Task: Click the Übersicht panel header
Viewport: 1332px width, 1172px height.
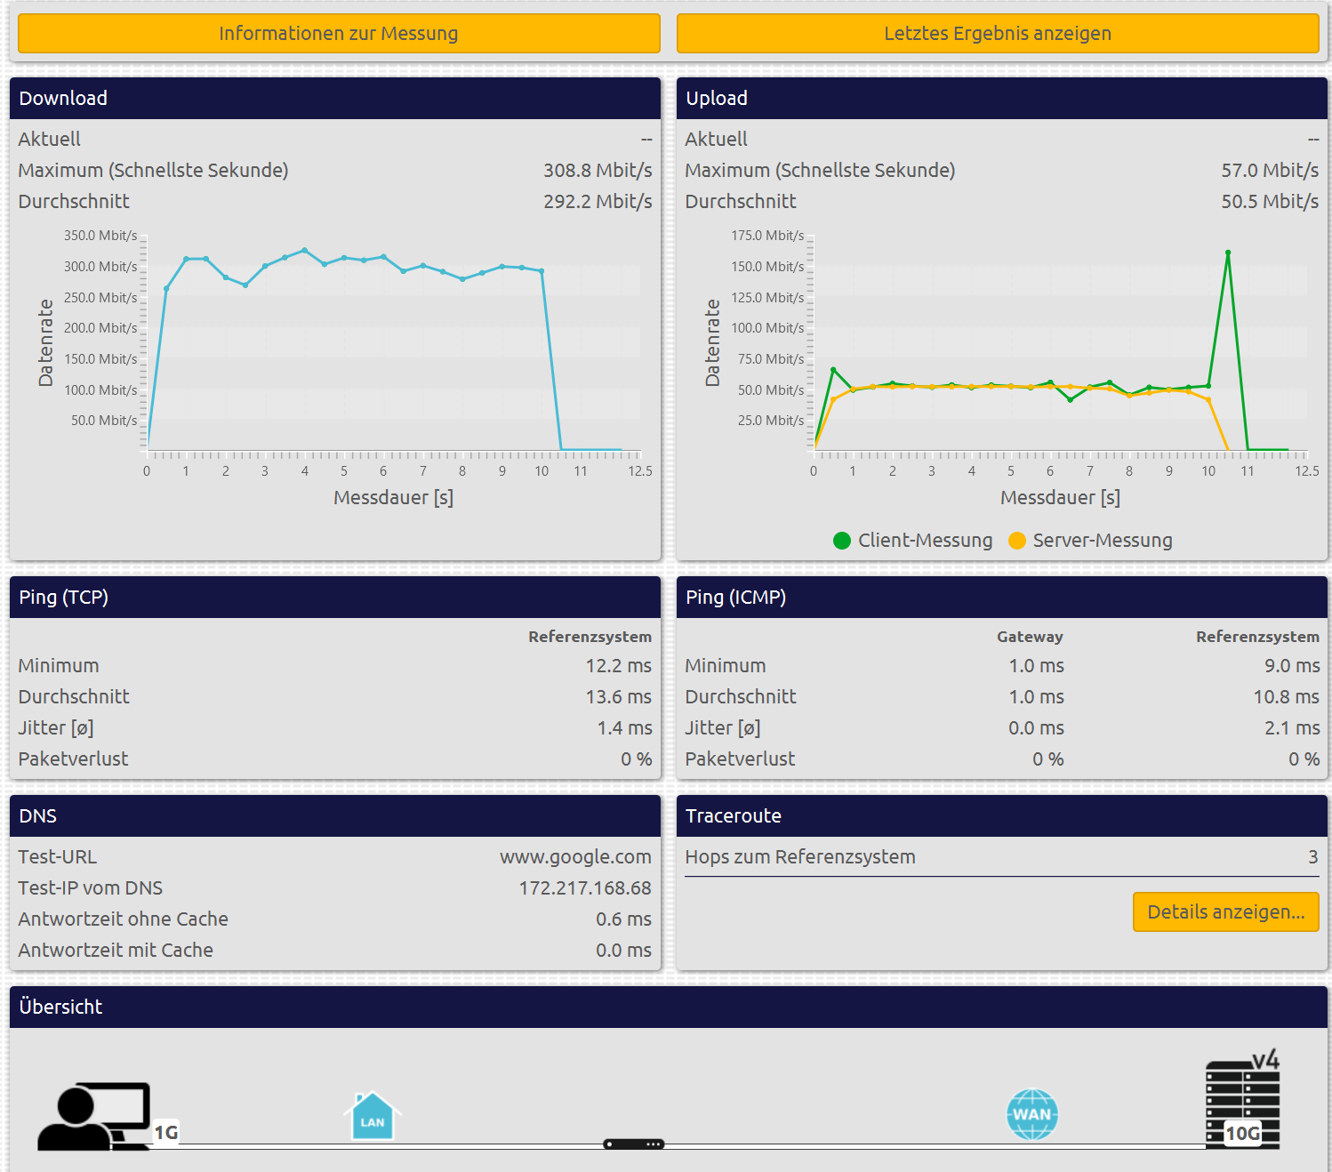Action: pos(669,1007)
